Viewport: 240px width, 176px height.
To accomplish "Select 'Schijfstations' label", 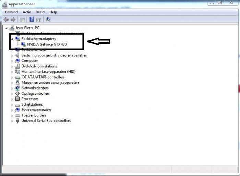I will pyautogui.click(x=32, y=104).
